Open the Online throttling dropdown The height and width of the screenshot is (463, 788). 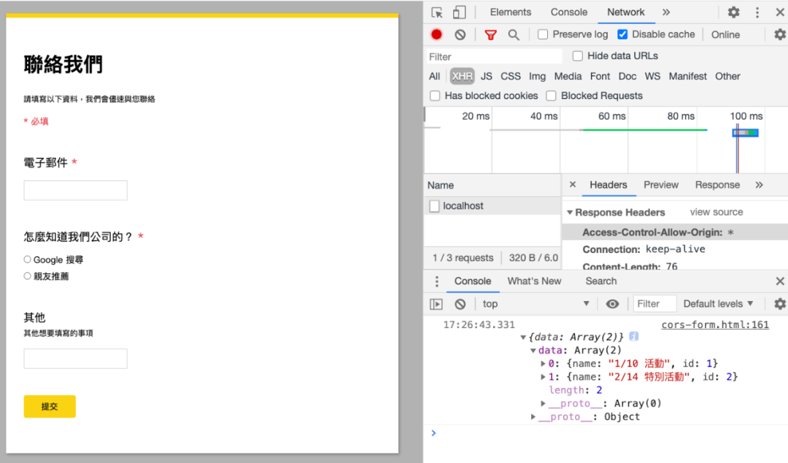725,35
